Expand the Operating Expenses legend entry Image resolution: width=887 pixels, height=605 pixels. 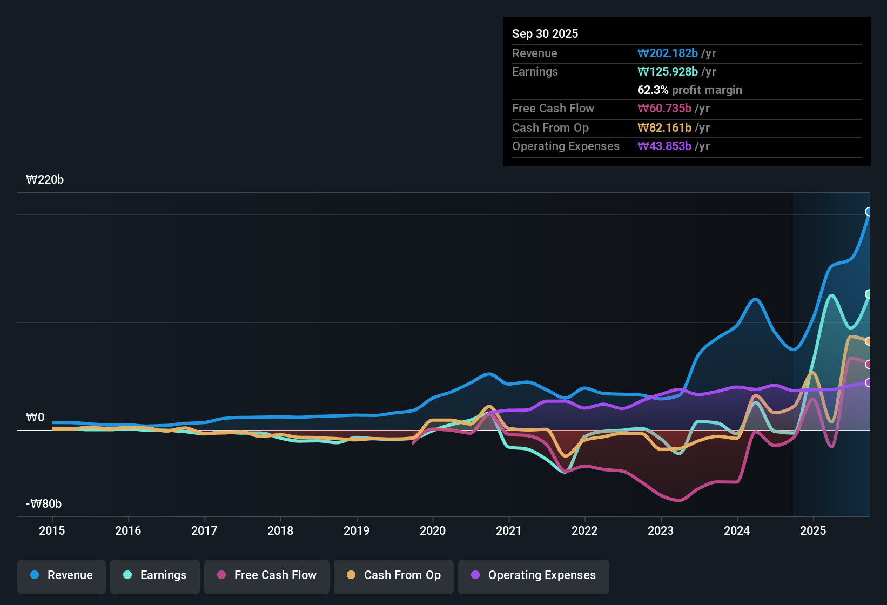click(533, 575)
